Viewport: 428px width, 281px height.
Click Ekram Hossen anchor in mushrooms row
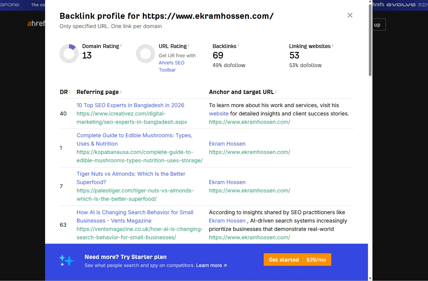(x=227, y=144)
